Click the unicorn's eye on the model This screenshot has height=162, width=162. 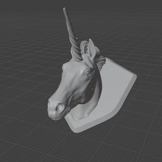click(87, 73)
